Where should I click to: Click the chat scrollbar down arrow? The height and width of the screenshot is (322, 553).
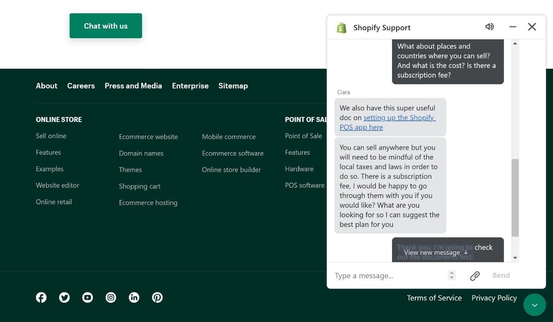[515, 258]
